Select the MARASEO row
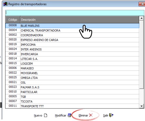145x121 pixels. point(72,68)
